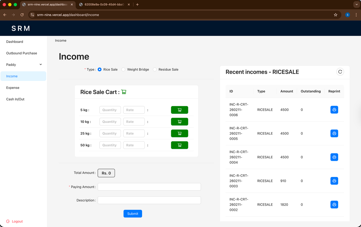Click the ID text INC-R-CRT-260211-0006

[239, 110]
